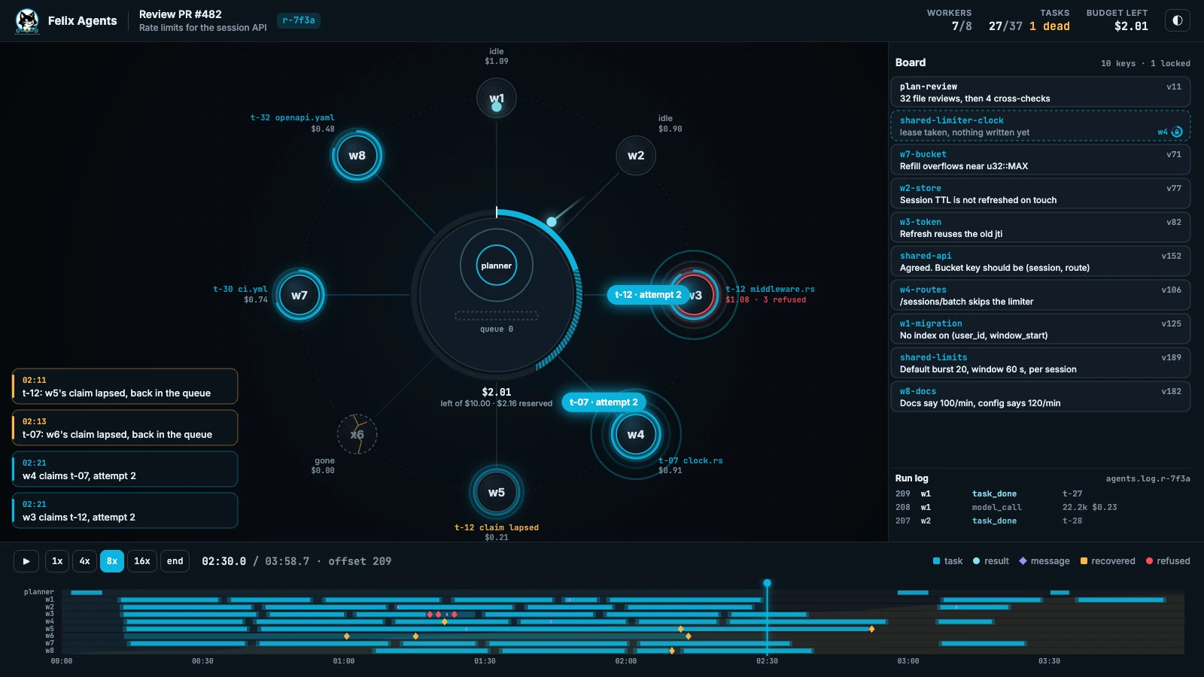Open the w1-migration board entry
Viewport: 1204px width, 677px height.
tap(1040, 329)
